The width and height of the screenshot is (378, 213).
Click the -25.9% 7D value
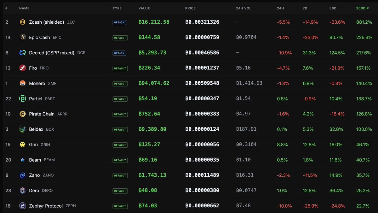coord(310,206)
